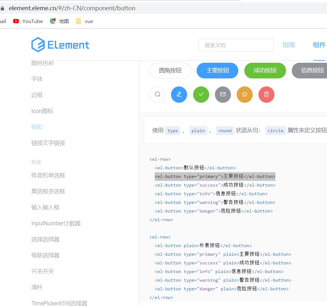This screenshot has height=306, width=327.
Task: Open 收音机单选框 in the sidebar
Action: (48, 175)
